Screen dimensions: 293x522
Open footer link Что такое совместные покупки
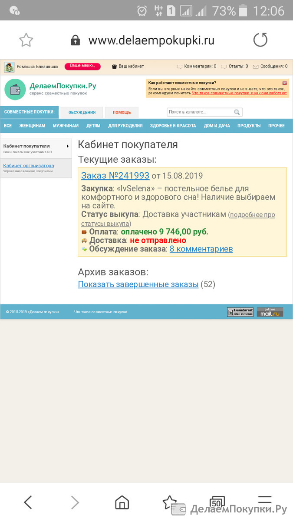point(101,312)
